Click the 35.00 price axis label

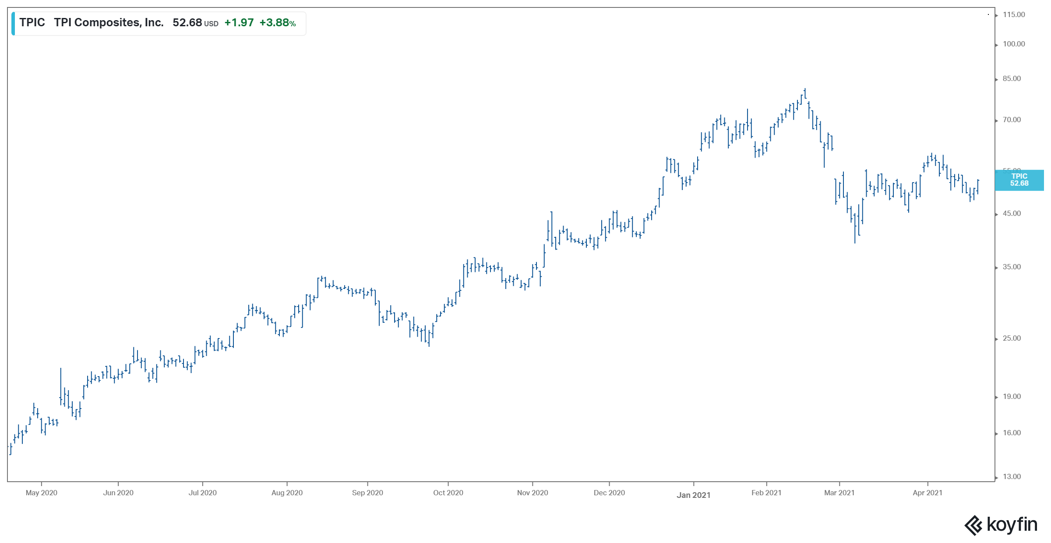[x=1012, y=267]
